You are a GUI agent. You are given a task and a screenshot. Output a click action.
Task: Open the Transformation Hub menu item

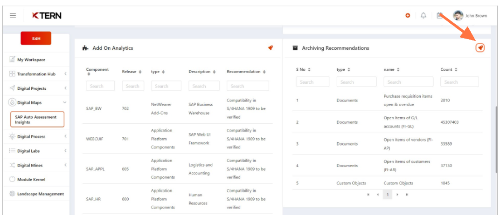[x=36, y=74]
